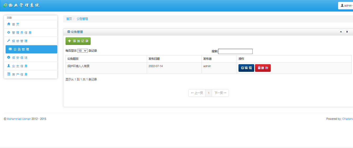Click the wrench icon for 报修管理
Screen dimensions: 353x148
9,41
